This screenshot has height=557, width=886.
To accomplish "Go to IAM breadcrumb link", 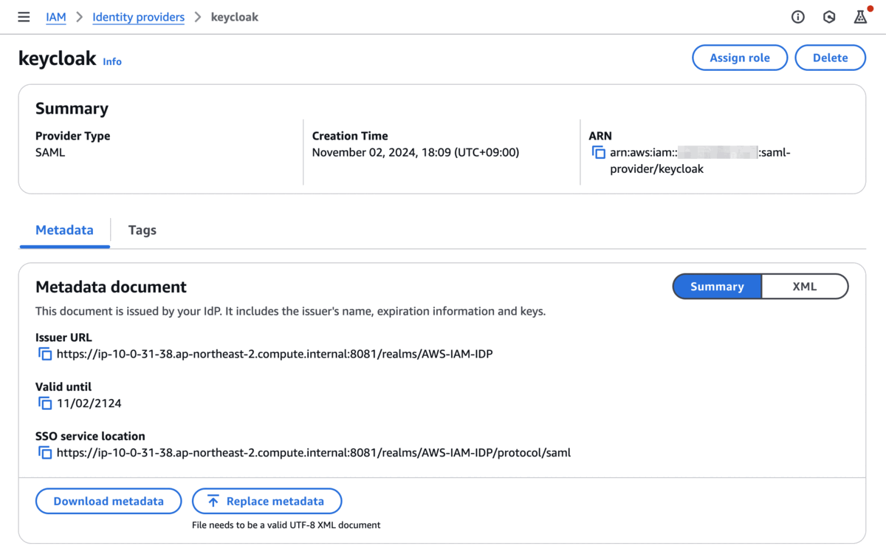I will [56, 17].
